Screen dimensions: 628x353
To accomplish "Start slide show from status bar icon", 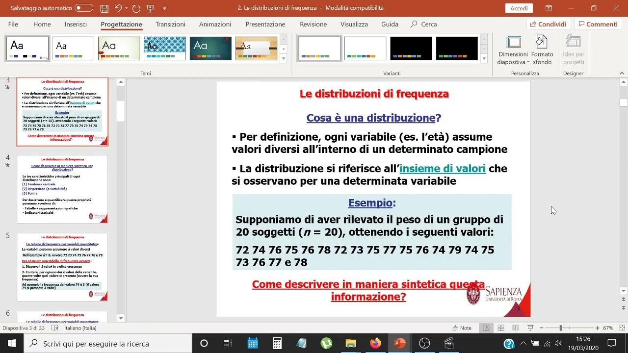I will coord(530,328).
